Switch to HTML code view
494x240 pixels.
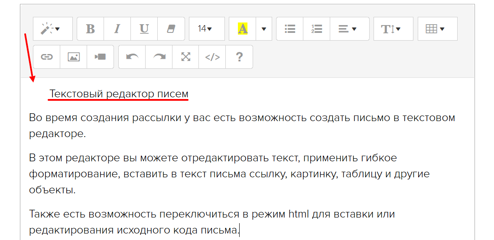point(212,57)
